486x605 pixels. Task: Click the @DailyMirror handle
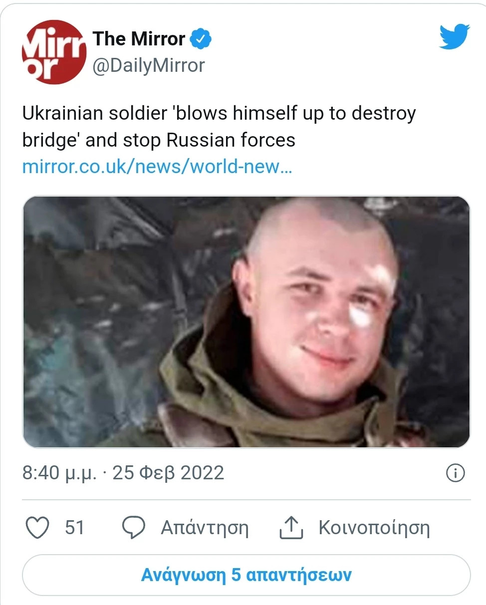click(149, 65)
